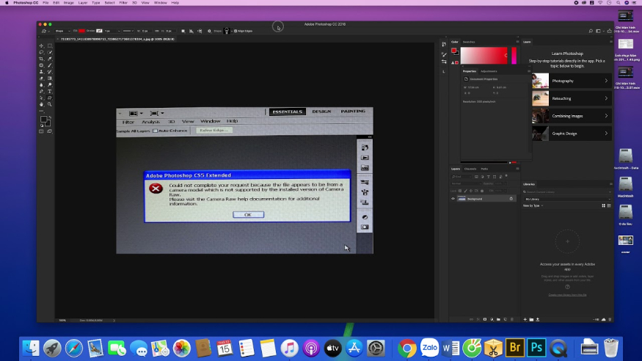The width and height of the screenshot is (642, 361).
Task: Select the Crop tool
Action: click(x=41, y=59)
